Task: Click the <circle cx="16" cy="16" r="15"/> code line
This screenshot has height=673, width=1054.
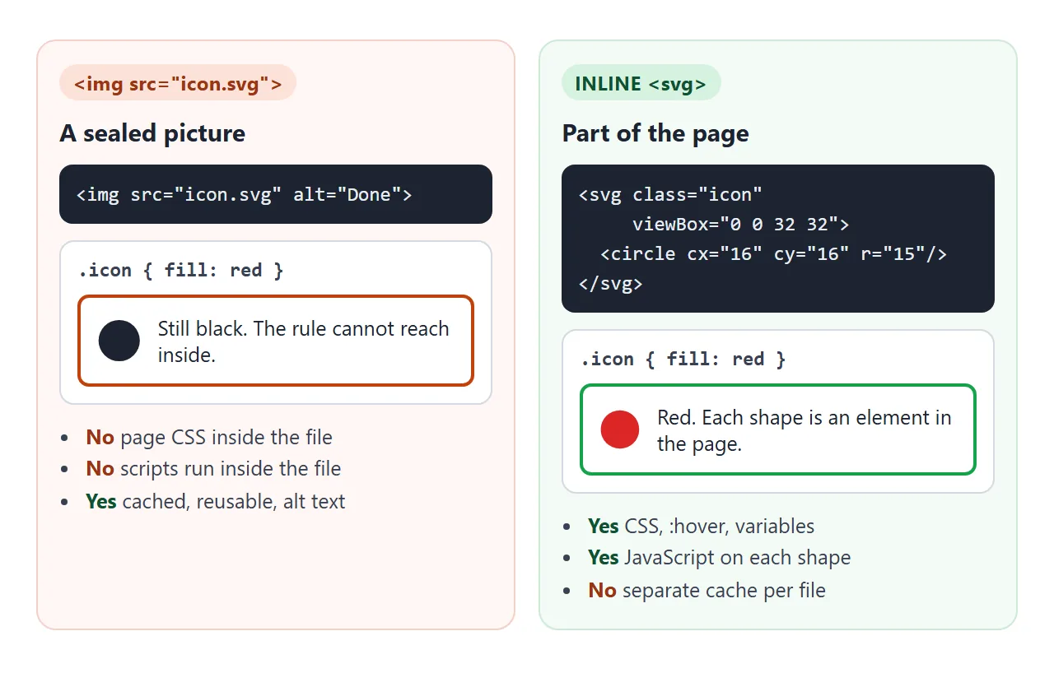Action: (x=773, y=254)
